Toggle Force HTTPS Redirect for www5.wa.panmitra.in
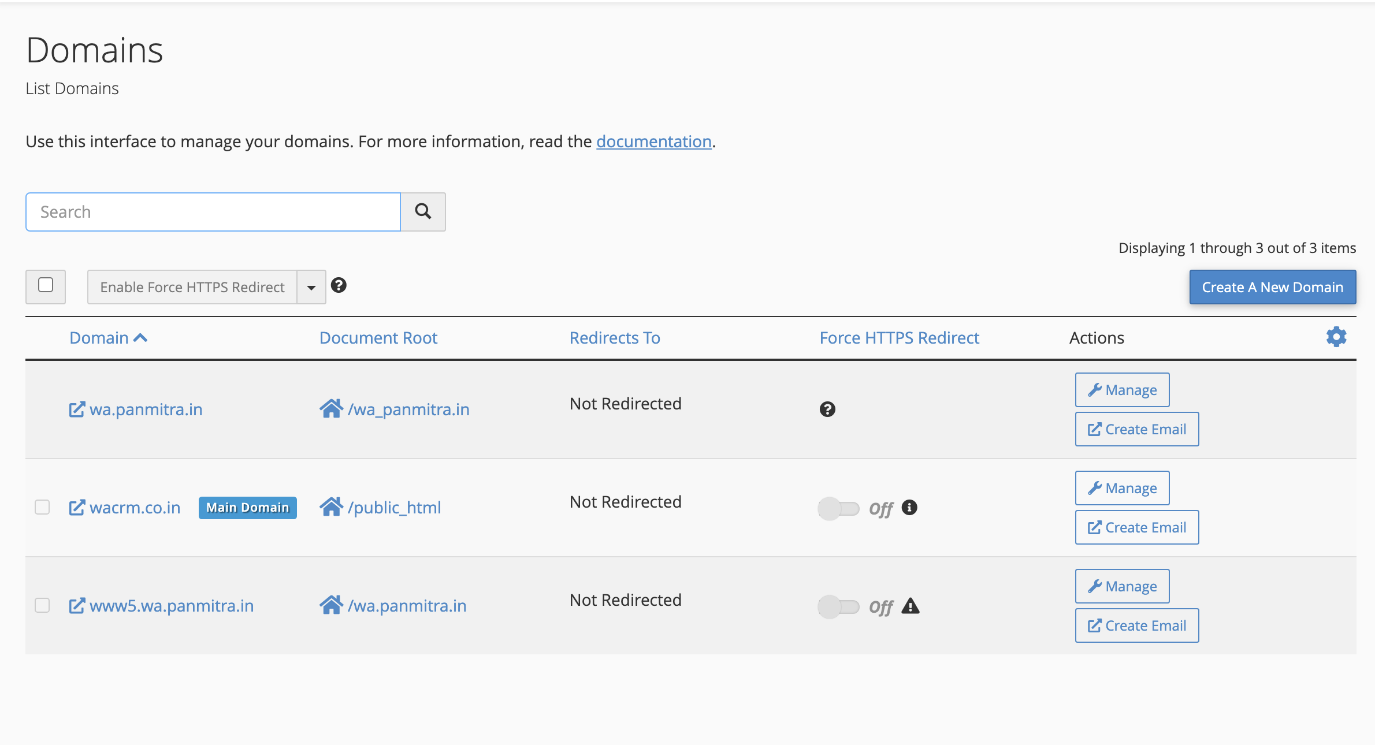 (x=838, y=606)
